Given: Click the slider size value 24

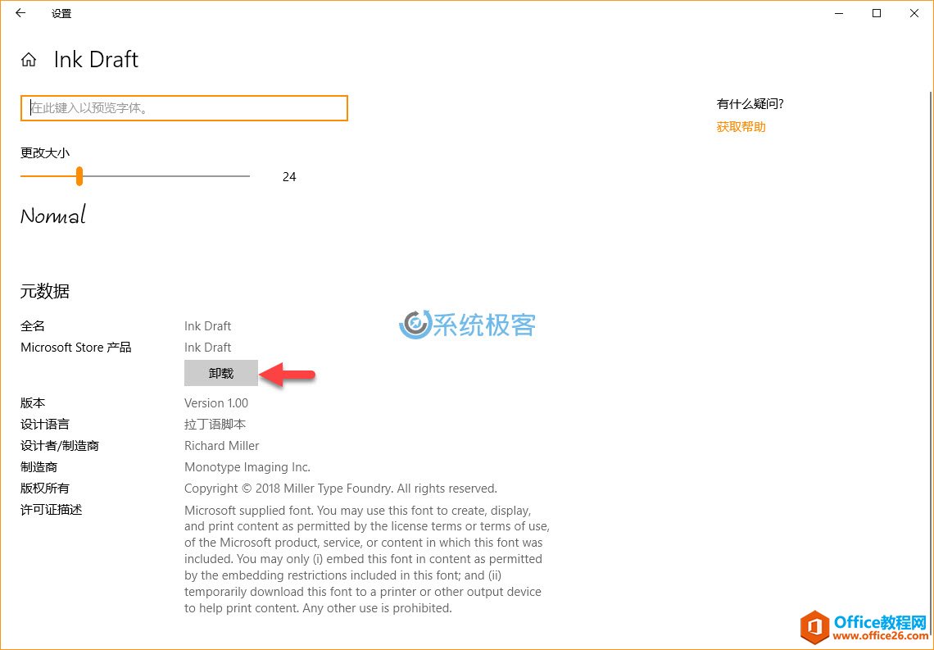Looking at the screenshot, I should tap(289, 177).
